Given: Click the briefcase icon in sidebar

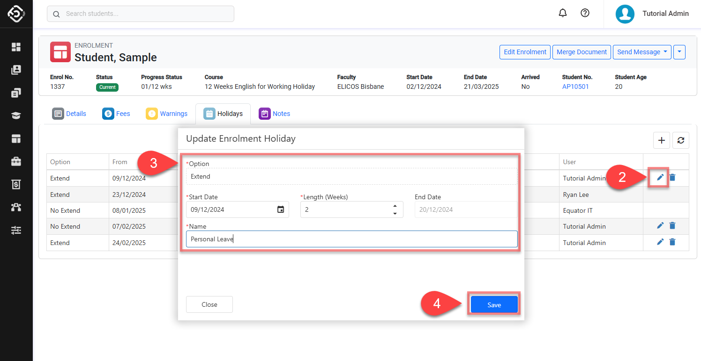Looking at the screenshot, I should coord(16,161).
